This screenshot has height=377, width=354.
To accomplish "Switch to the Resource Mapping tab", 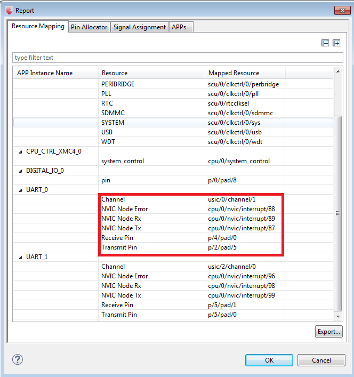I will click(x=38, y=26).
